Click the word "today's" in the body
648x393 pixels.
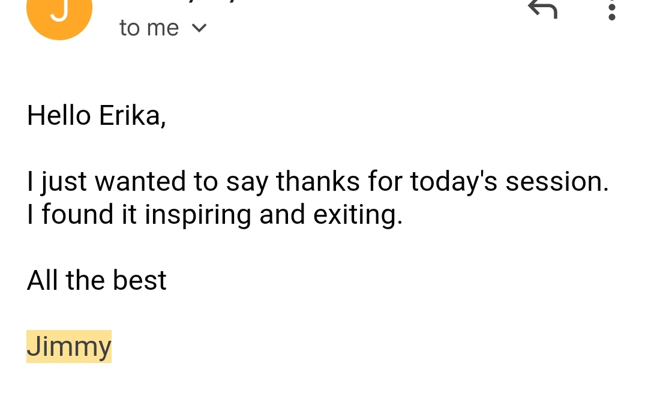click(454, 182)
